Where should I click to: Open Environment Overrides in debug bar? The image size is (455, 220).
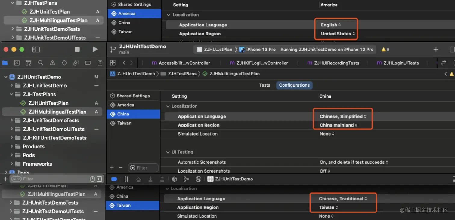point(198,179)
